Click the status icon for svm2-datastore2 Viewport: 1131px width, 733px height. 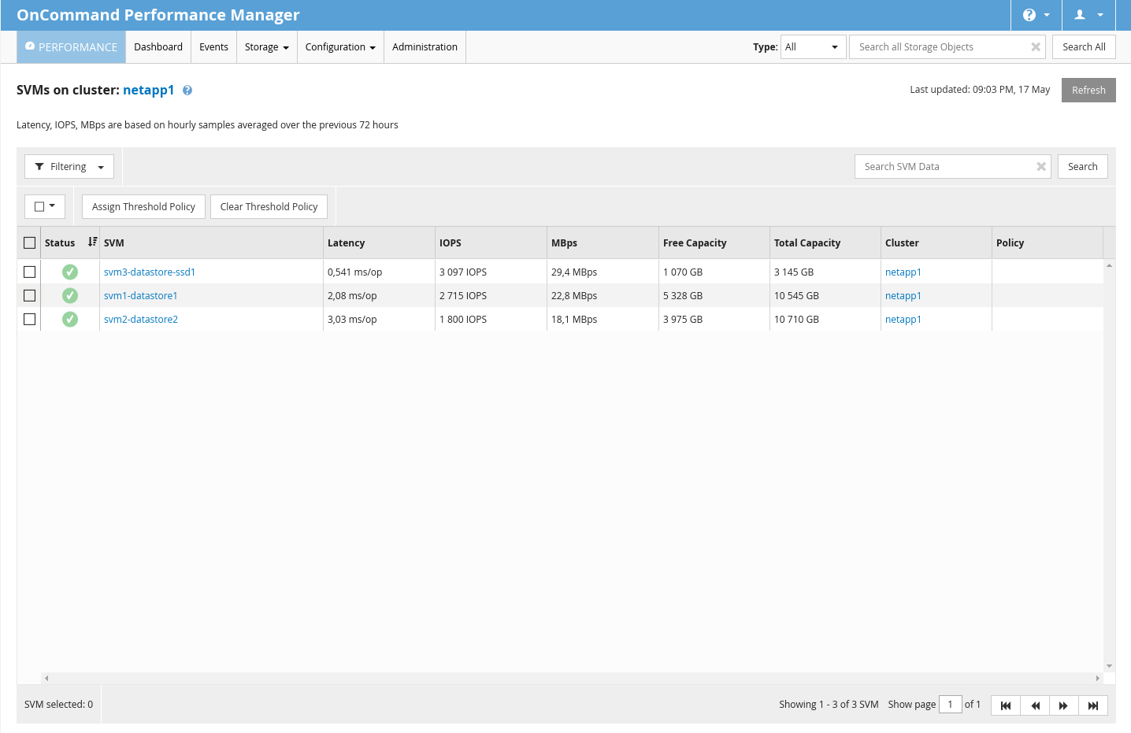click(70, 319)
